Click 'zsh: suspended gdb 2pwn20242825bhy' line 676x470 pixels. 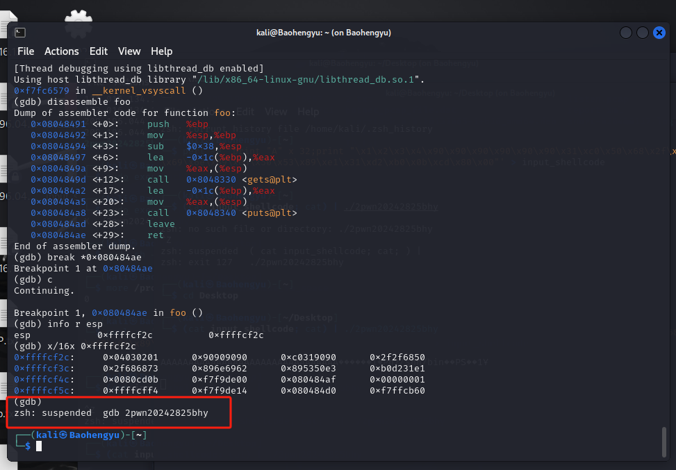tap(110, 413)
